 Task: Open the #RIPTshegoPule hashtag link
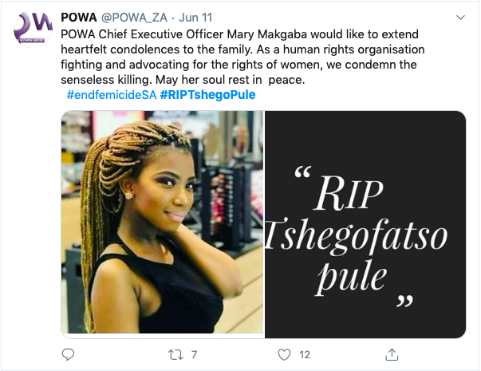[x=207, y=95]
